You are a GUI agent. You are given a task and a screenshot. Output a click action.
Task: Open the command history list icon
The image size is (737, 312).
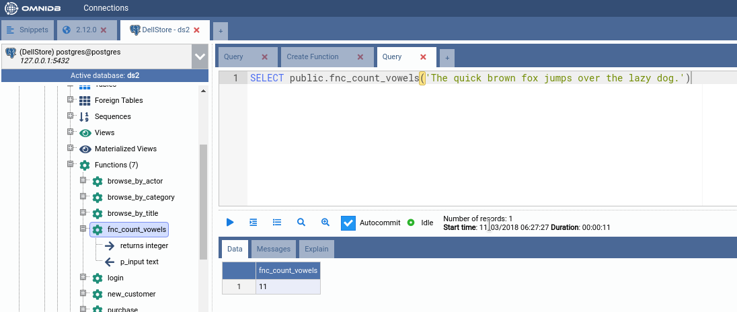[x=277, y=223]
